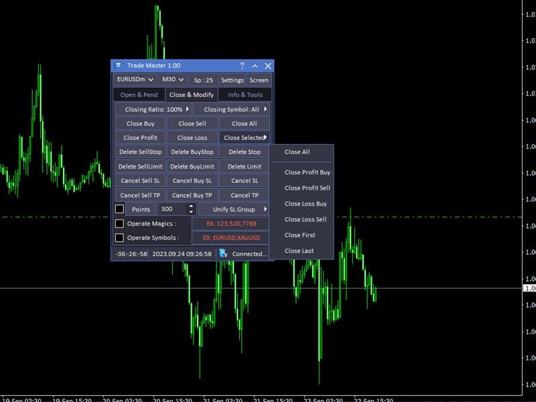This screenshot has height=402, width=536.
Task: Click the Cancel TP button
Action: point(244,195)
